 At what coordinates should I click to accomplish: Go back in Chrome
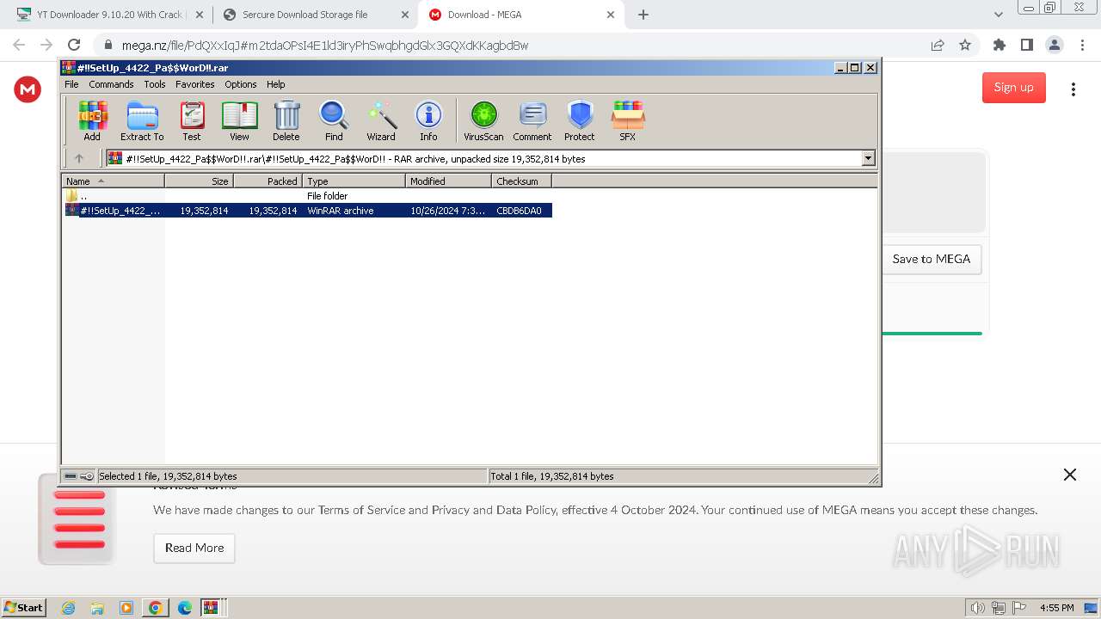19,45
